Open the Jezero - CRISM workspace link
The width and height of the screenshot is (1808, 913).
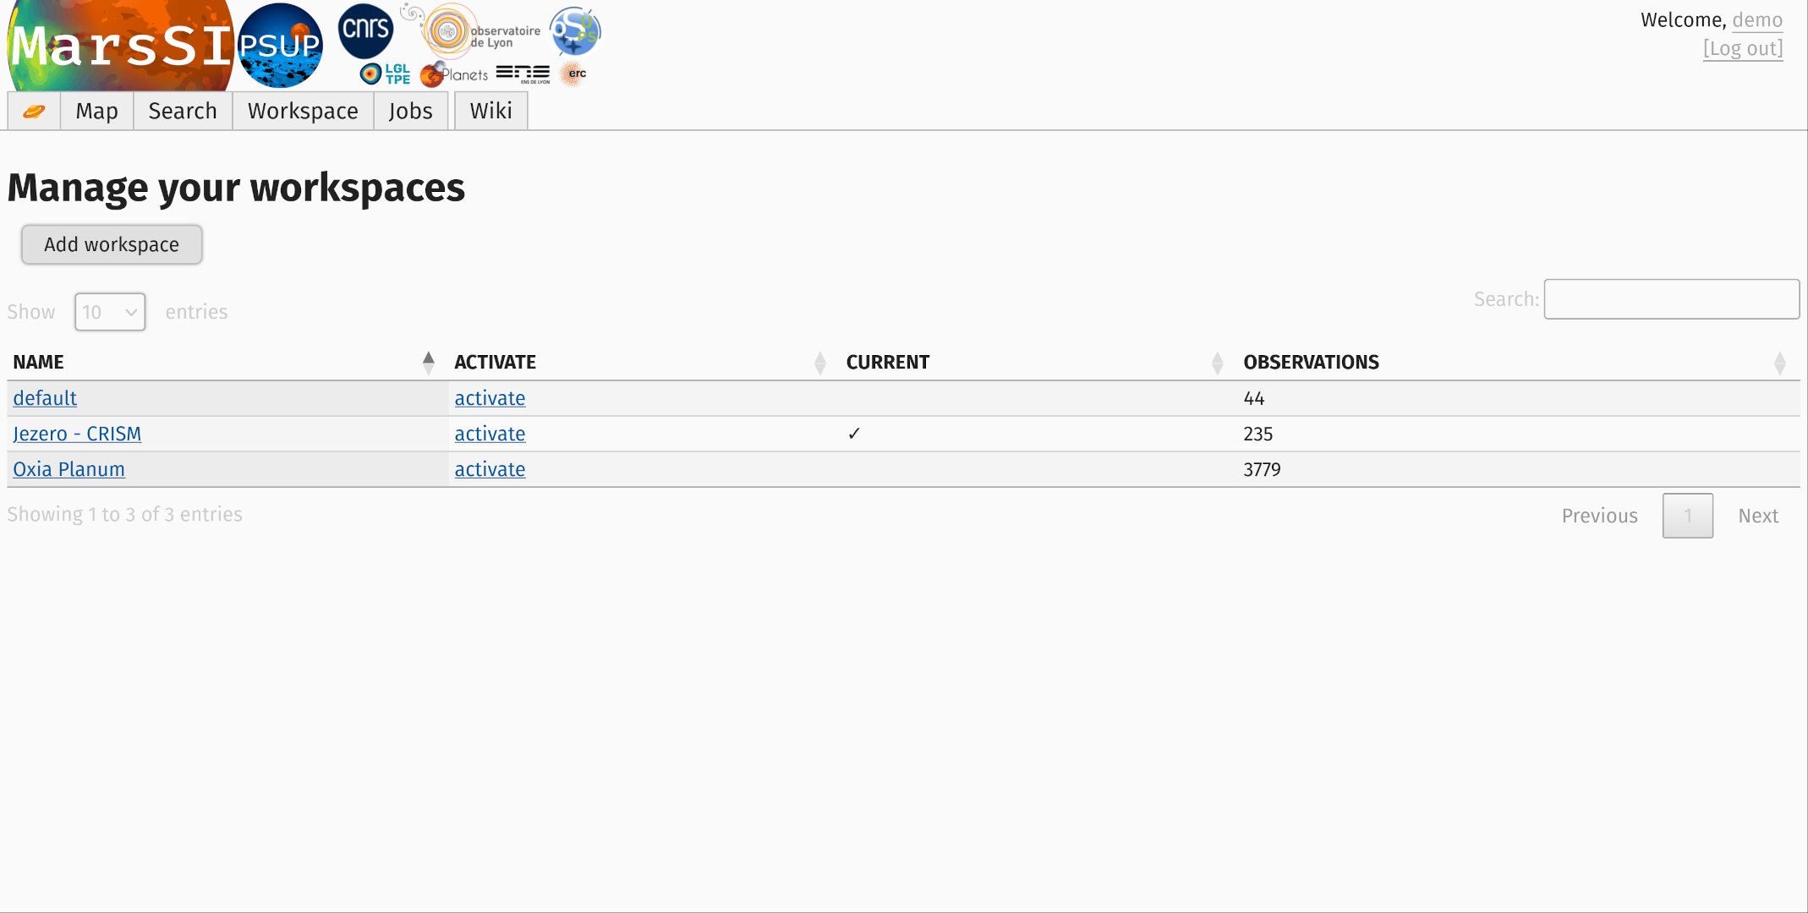(x=77, y=434)
